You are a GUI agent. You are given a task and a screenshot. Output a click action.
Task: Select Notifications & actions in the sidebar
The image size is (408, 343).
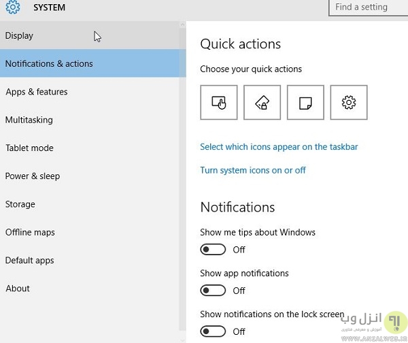click(49, 63)
